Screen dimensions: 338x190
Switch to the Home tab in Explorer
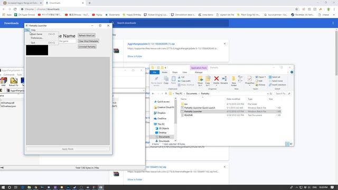click(x=164, y=72)
